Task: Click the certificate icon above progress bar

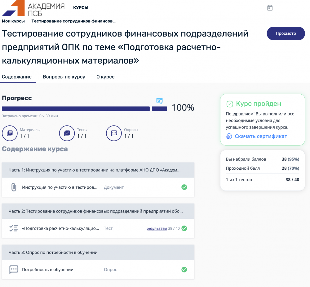Action: pos(159,101)
